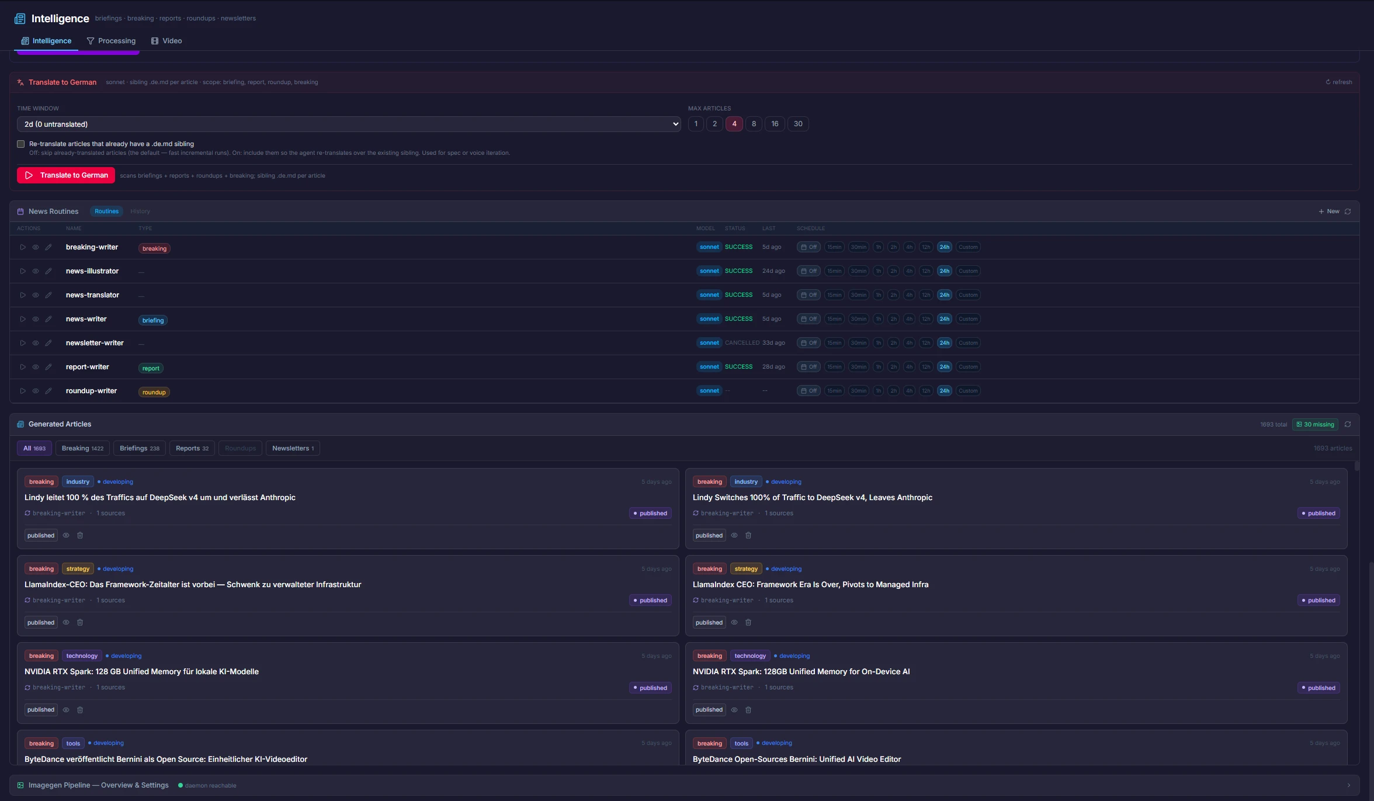Run the breaking-writer routine

coord(23,247)
